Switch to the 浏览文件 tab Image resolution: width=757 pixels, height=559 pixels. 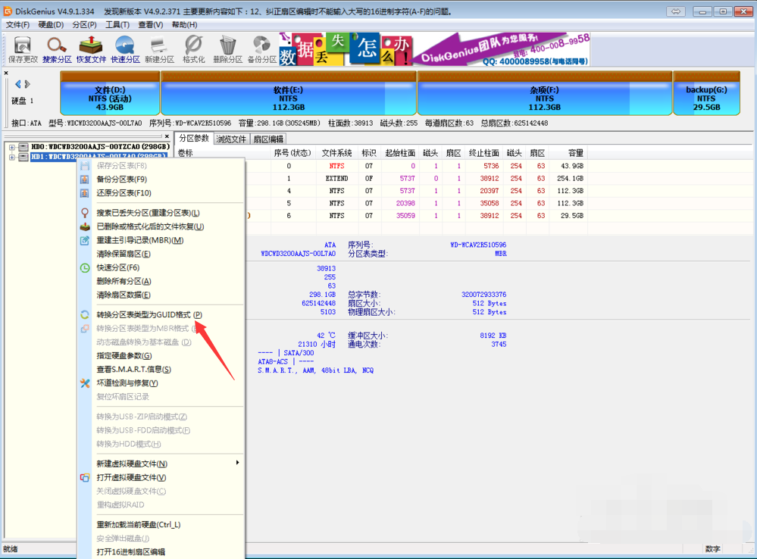pyautogui.click(x=231, y=139)
